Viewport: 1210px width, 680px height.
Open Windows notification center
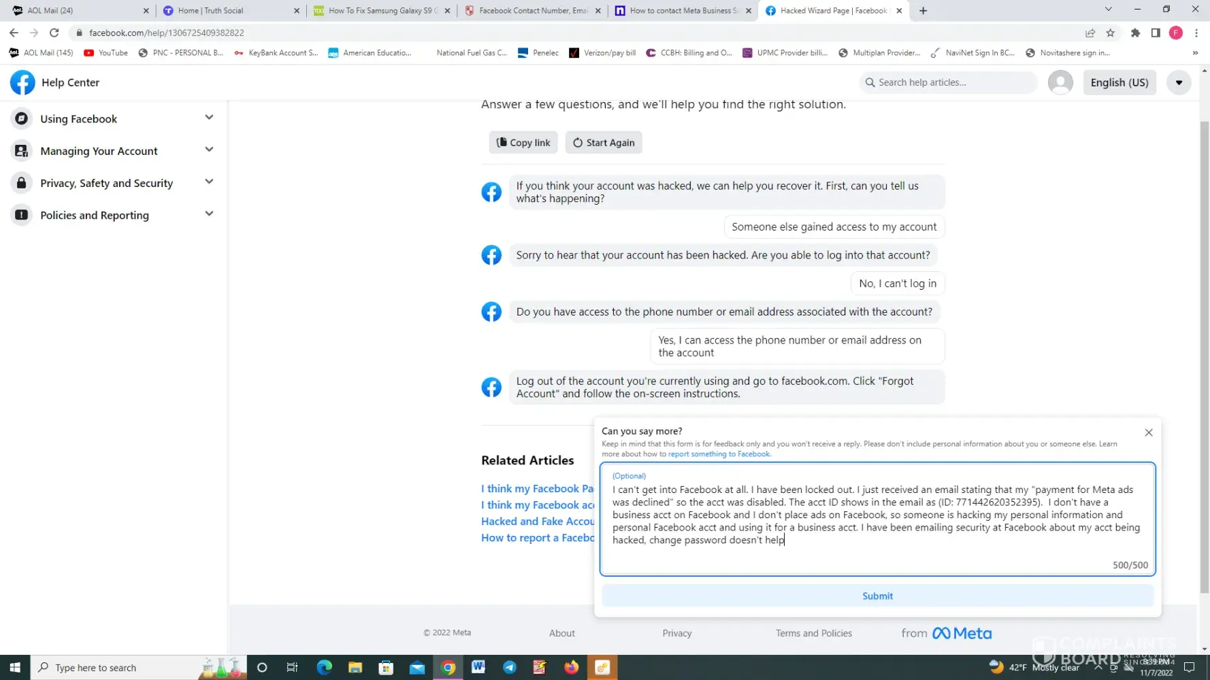[1189, 667]
